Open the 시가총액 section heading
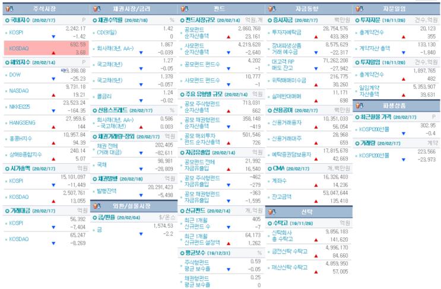 pos(20,169)
